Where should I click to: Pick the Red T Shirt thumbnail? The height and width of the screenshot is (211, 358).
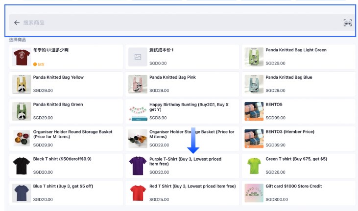coord(138,193)
